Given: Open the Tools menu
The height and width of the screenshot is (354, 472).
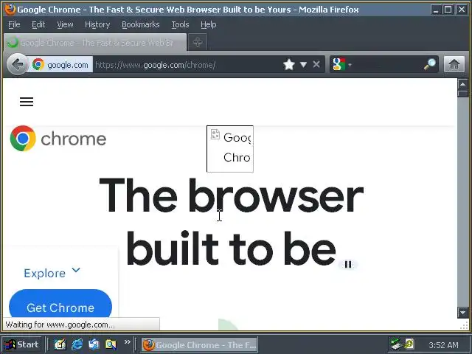Looking at the screenshot, I should coord(180,24).
